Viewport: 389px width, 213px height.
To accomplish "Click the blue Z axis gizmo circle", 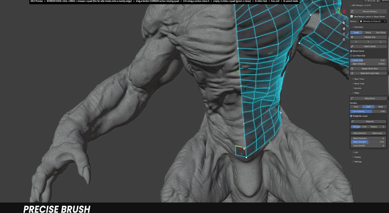I will click(339, 17).
